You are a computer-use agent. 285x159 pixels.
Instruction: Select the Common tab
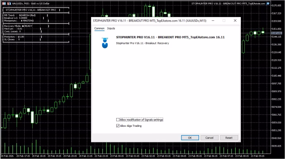99,28
